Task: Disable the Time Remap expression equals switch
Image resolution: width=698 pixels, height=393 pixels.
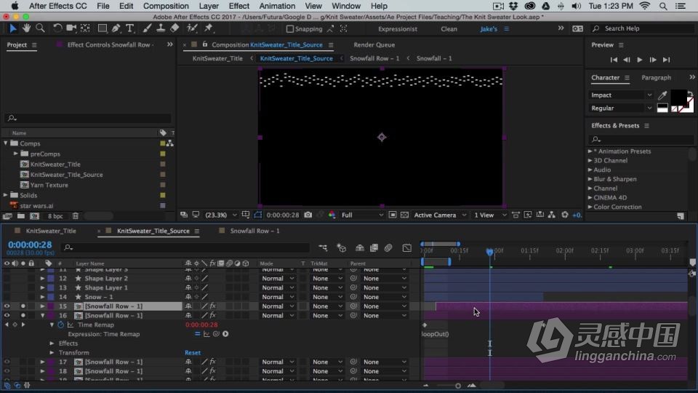Action: (x=197, y=334)
